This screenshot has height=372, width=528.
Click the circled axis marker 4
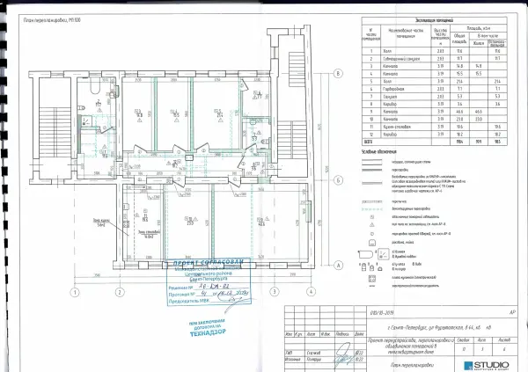[311, 292]
